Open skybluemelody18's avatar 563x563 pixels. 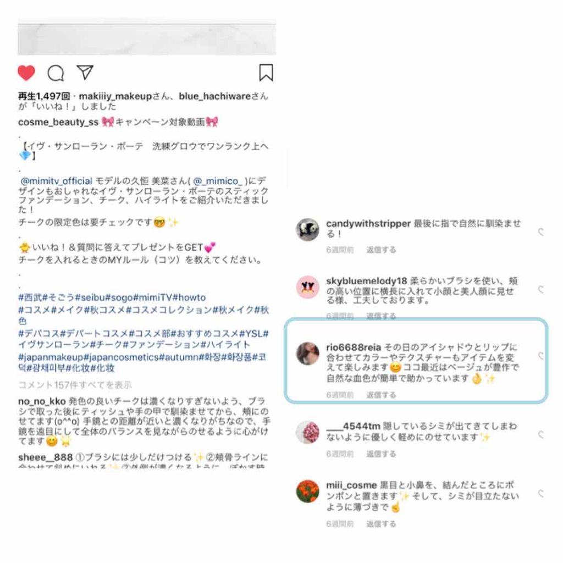(308, 287)
